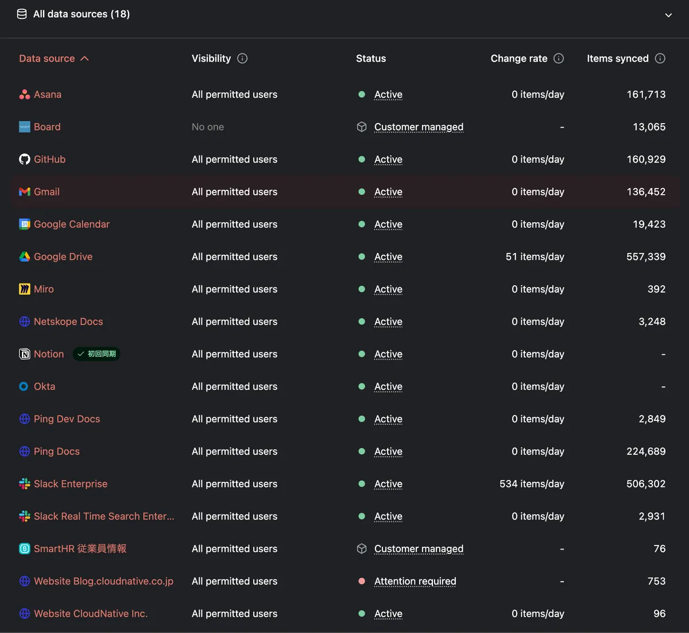Open SmartHR 従業員情報 data source
Viewport: 689px width, 633px height.
[80, 549]
